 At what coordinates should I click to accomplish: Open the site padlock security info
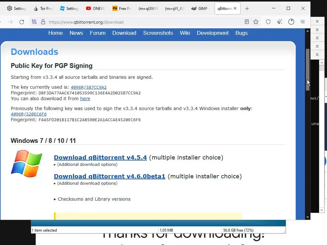[43, 22]
